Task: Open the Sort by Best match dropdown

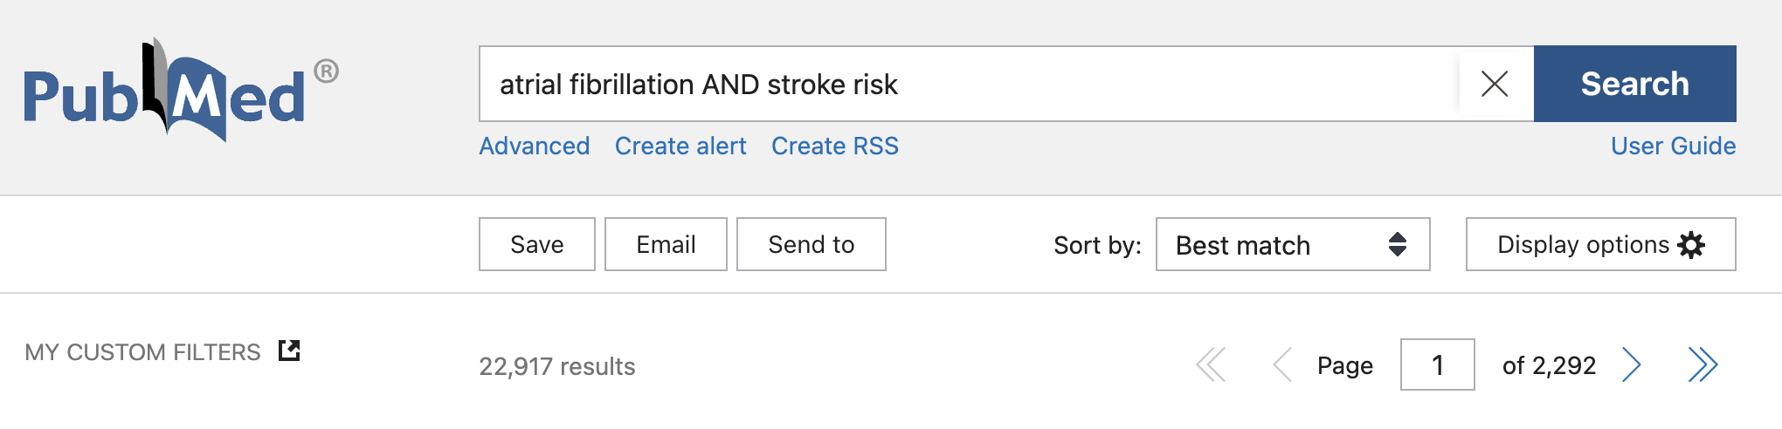Action: coord(1292,244)
